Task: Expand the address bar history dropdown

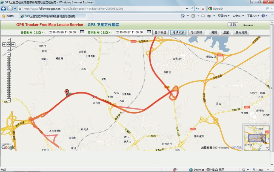Action: point(187,8)
